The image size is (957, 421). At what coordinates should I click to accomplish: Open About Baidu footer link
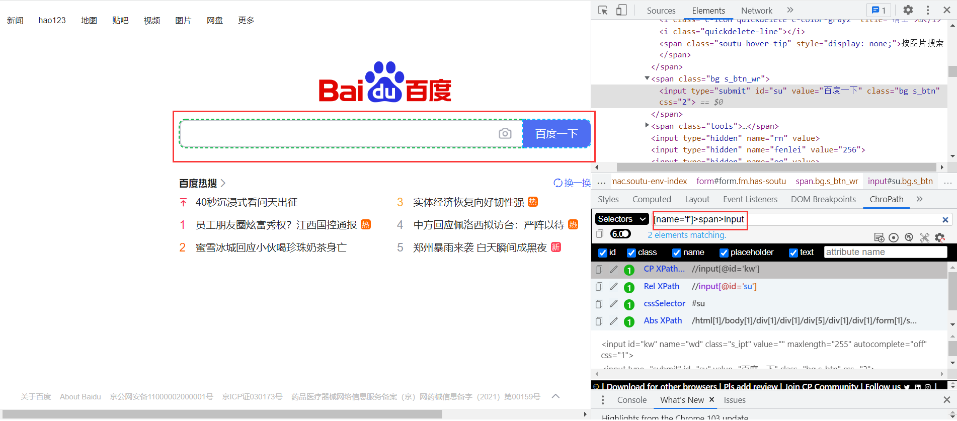tap(80, 397)
